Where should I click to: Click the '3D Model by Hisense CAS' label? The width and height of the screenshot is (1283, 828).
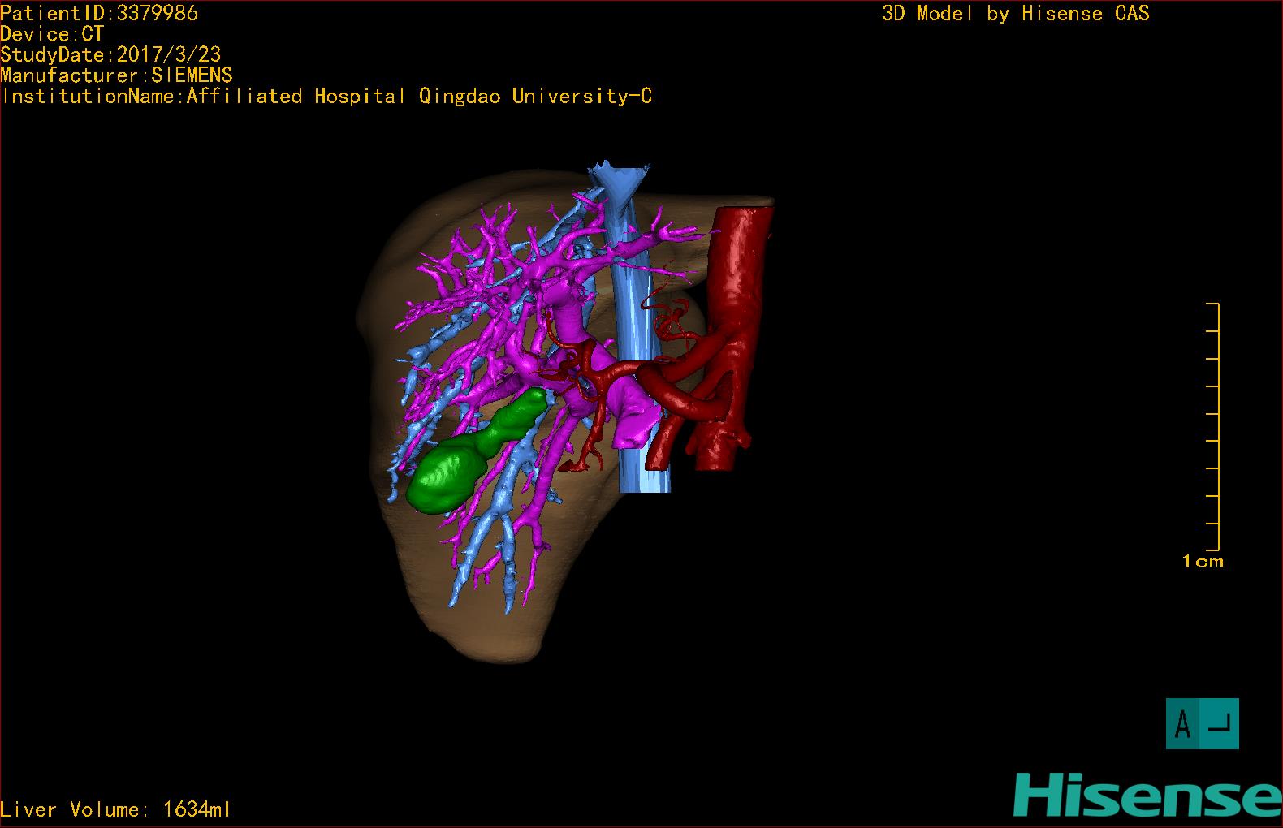pyautogui.click(x=1016, y=13)
